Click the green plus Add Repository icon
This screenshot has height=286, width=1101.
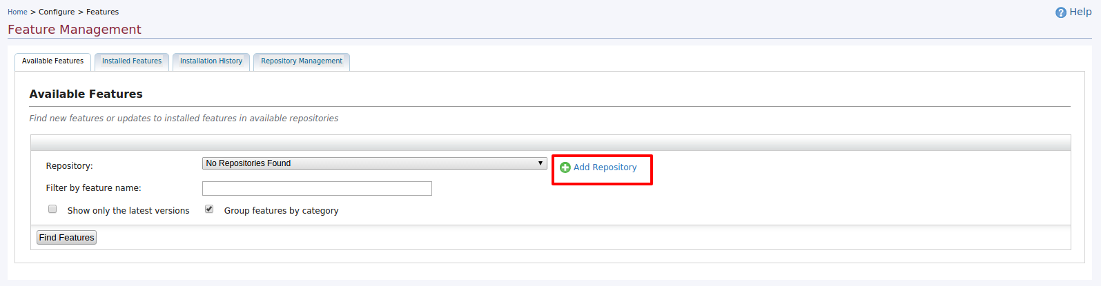pyautogui.click(x=565, y=167)
